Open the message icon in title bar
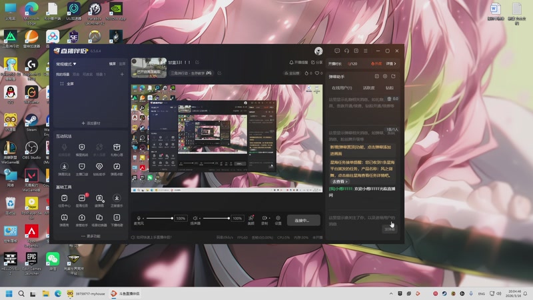533x300 pixels. click(337, 51)
